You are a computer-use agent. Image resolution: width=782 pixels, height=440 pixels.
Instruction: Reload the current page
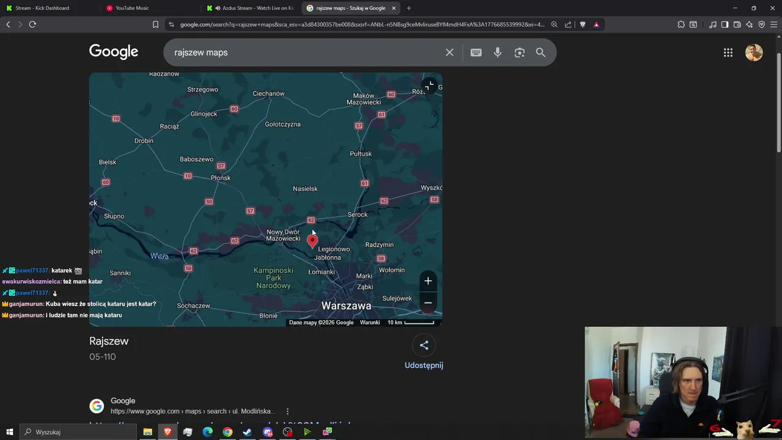(x=32, y=24)
